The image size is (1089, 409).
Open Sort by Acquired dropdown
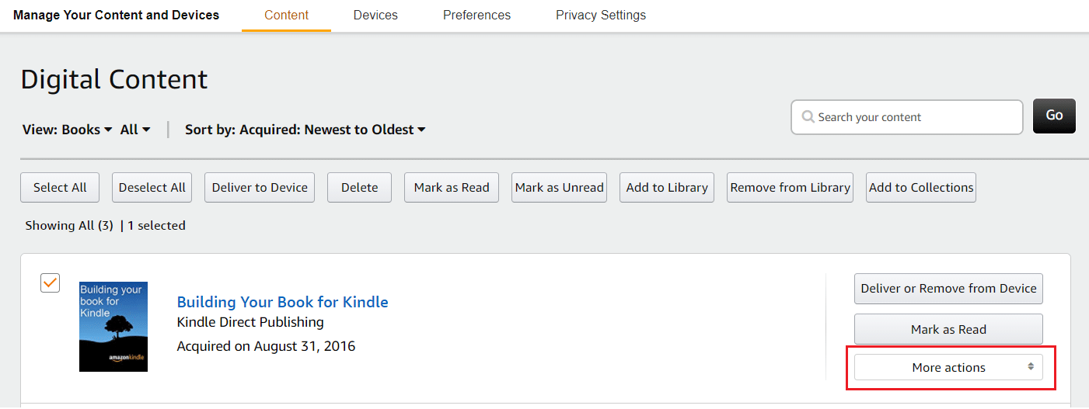(x=305, y=130)
